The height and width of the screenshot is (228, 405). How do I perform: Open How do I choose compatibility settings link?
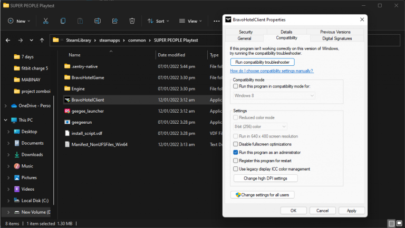click(272, 71)
